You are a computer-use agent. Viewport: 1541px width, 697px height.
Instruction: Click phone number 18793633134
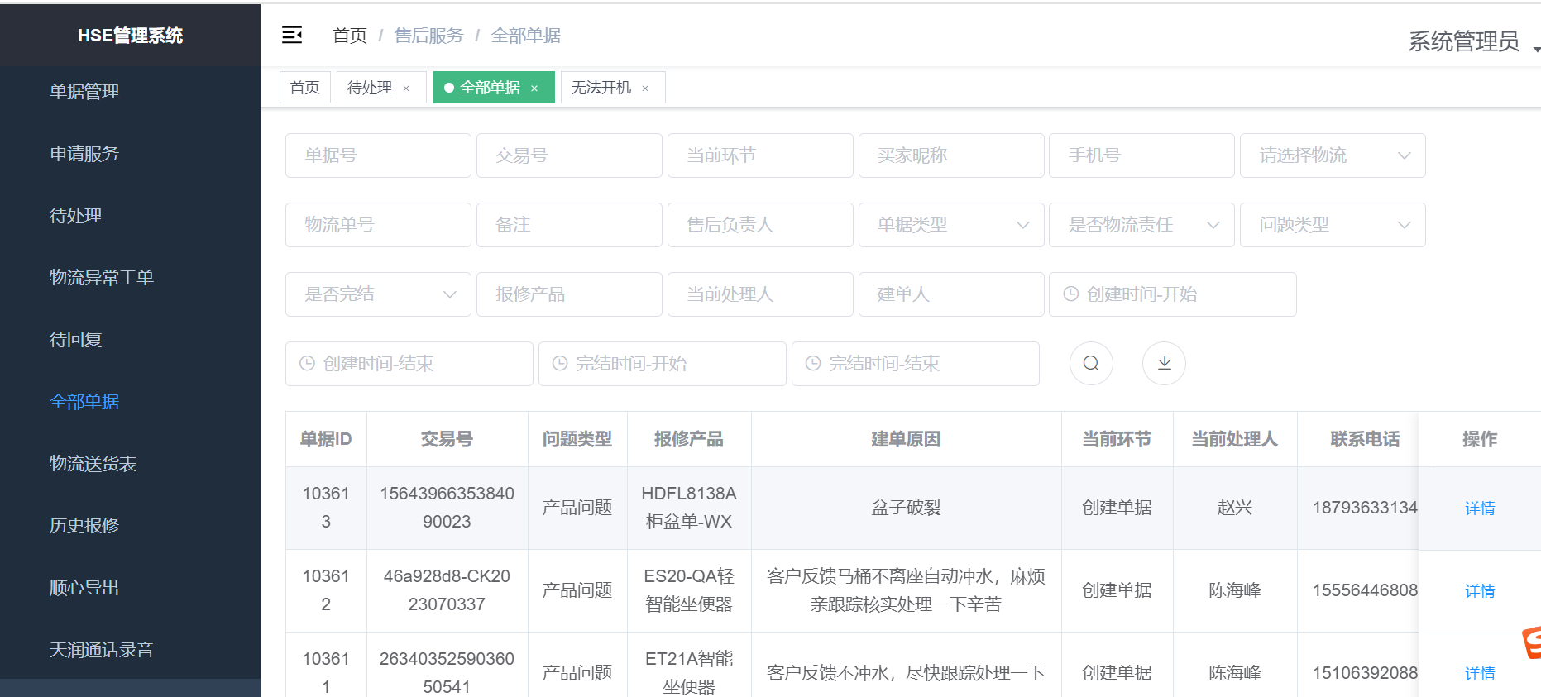click(1365, 508)
